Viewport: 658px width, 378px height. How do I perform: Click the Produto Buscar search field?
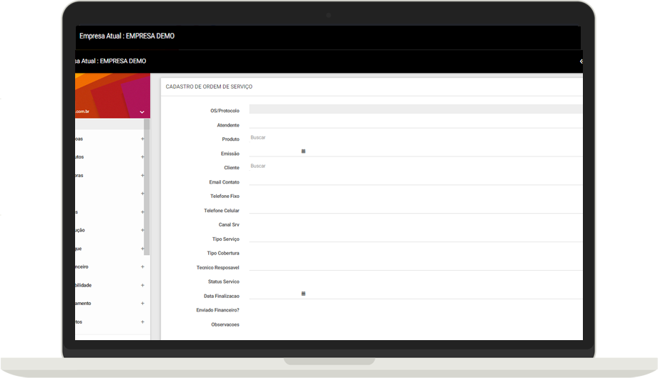[x=416, y=137]
